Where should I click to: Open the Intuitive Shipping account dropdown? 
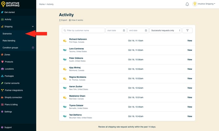206,4
